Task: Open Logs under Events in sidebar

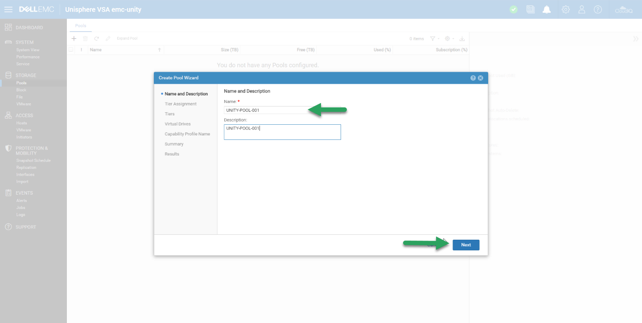Action: pos(21,215)
